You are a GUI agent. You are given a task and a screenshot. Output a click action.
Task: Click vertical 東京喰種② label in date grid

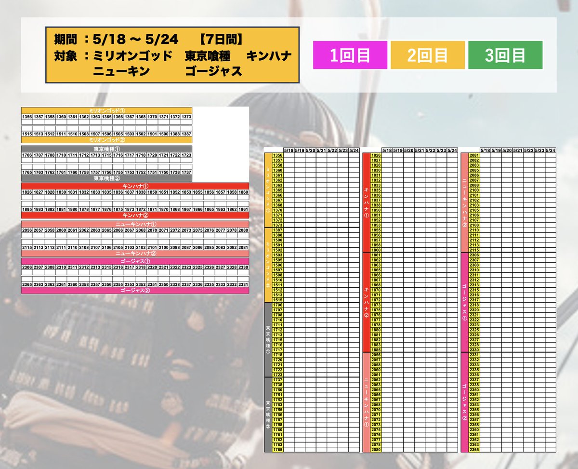pyautogui.click(x=268, y=415)
